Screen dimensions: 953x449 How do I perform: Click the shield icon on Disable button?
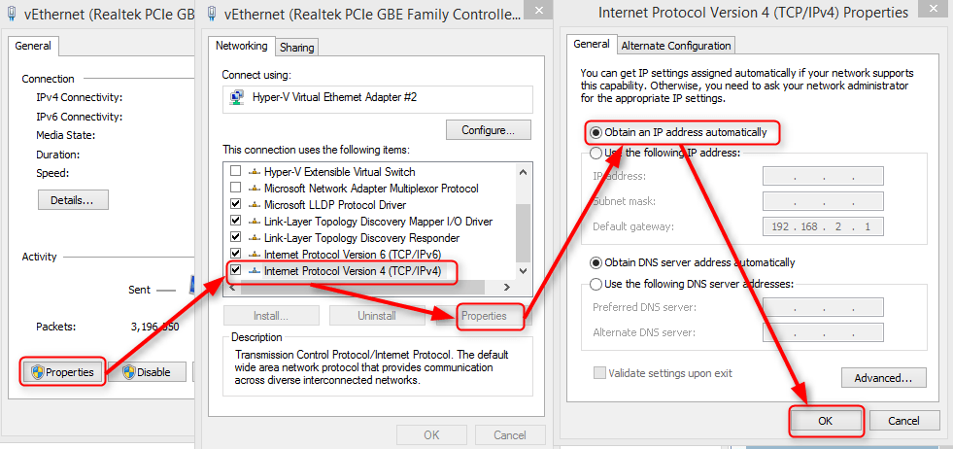click(127, 372)
